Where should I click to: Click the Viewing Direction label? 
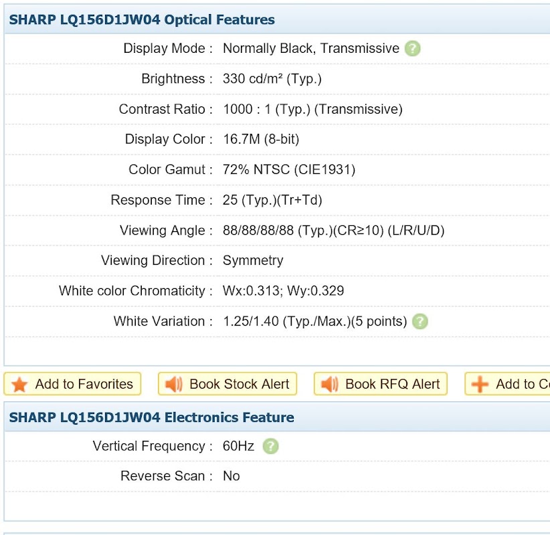click(x=153, y=261)
